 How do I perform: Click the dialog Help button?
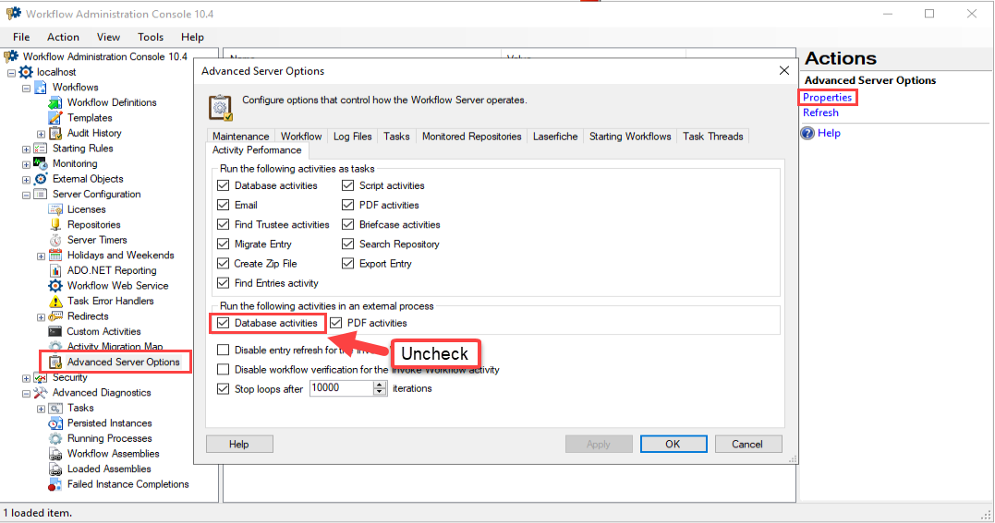(x=239, y=444)
